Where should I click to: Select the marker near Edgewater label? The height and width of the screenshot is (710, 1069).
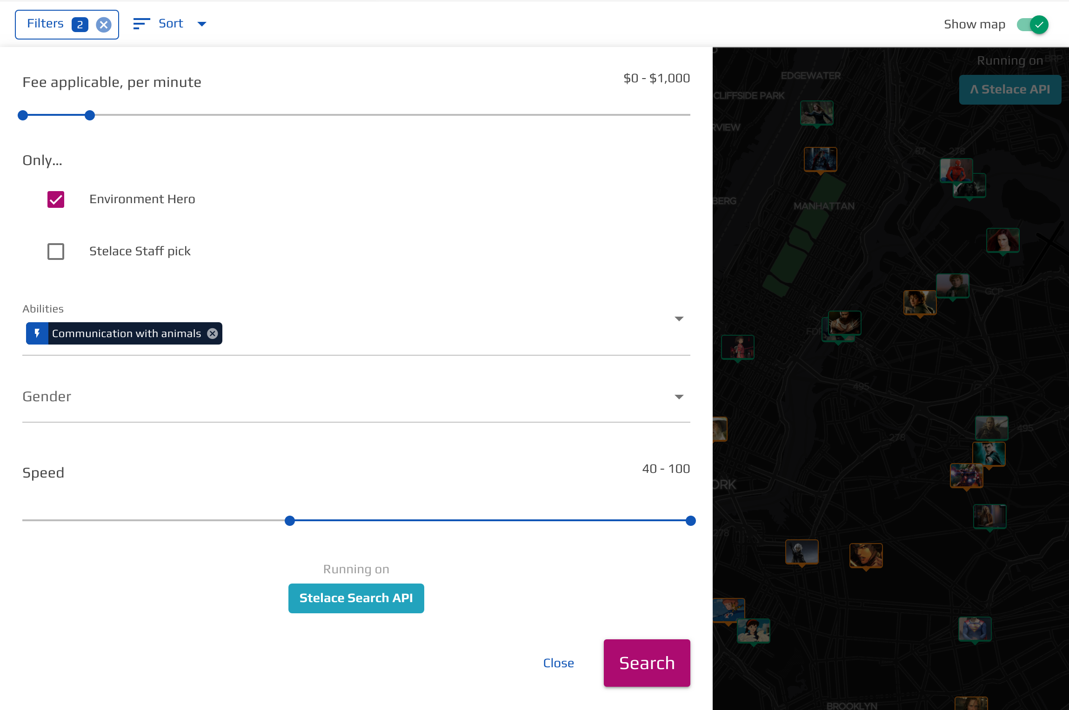(817, 113)
